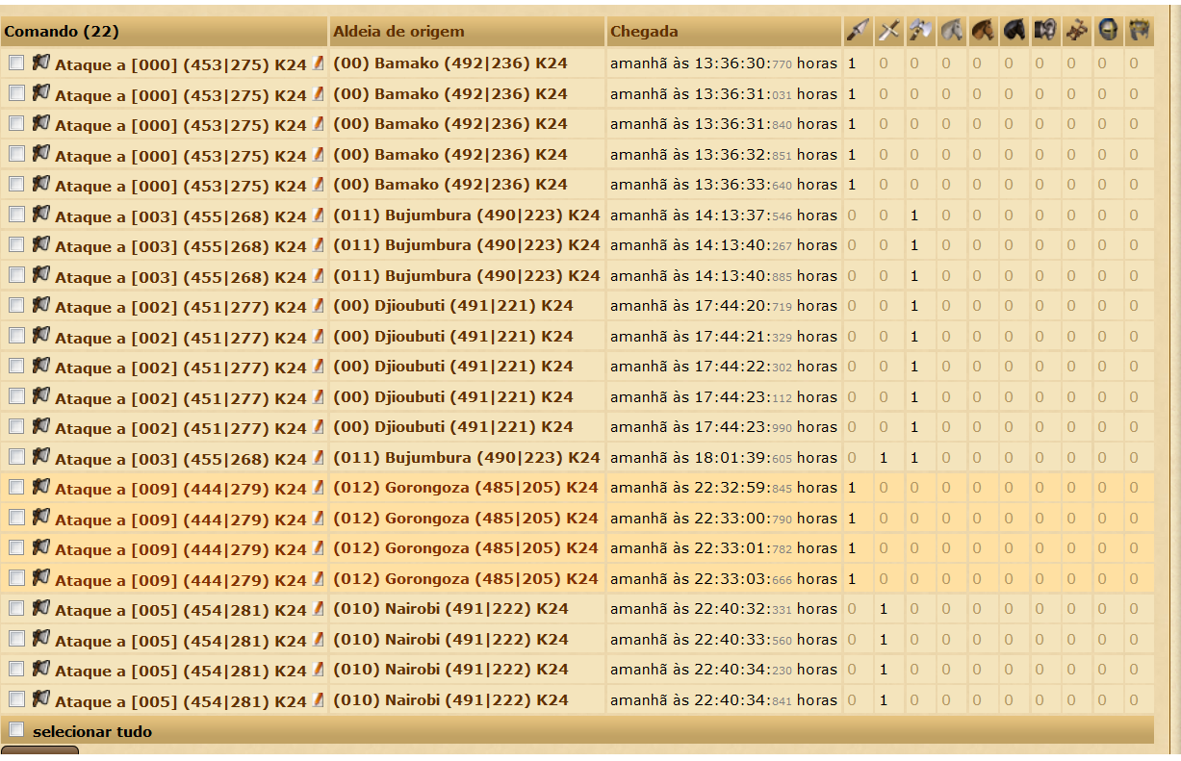Click arrival time 'amanhã às 17:44:22:302 horas'
Image resolution: width=1181 pixels, height=761 pixels.
(724, 367)
